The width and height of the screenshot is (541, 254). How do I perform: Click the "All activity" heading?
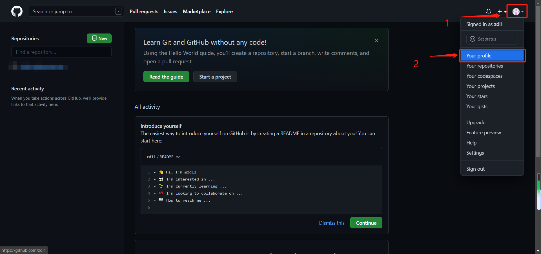tap(147, 107)
